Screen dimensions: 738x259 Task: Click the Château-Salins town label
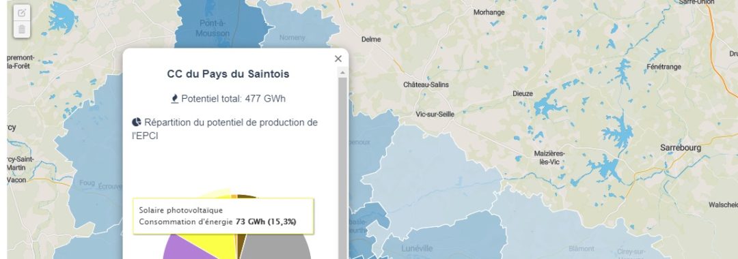426,85
